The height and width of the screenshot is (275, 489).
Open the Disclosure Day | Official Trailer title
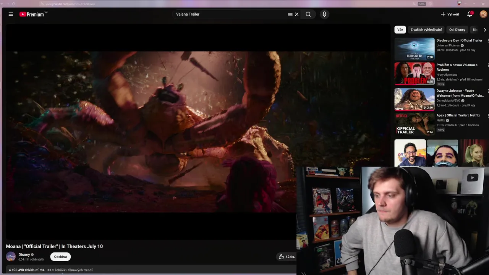coord(459,40)
